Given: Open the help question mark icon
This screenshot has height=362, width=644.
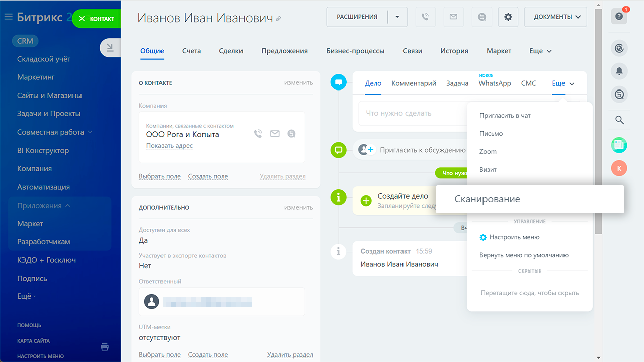Looking at the screenshot, I should click(619, 17).
